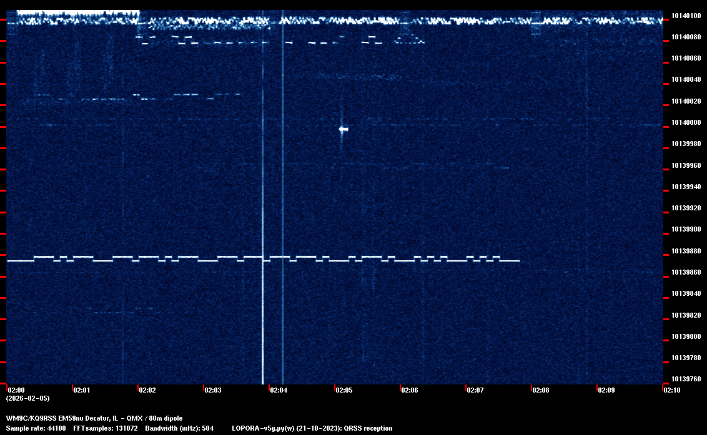
Task: Click the 10140040 frequency label
Action: pos(686,79)
